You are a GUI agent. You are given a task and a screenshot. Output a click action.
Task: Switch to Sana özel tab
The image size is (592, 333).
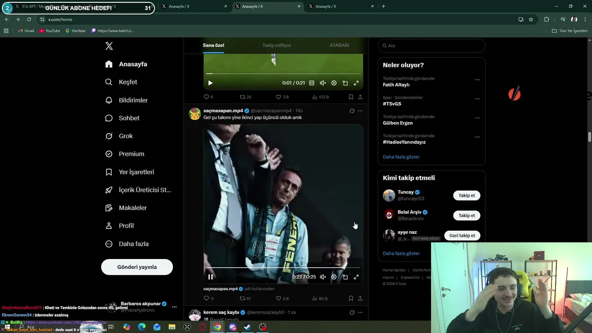tap(213, 45)
